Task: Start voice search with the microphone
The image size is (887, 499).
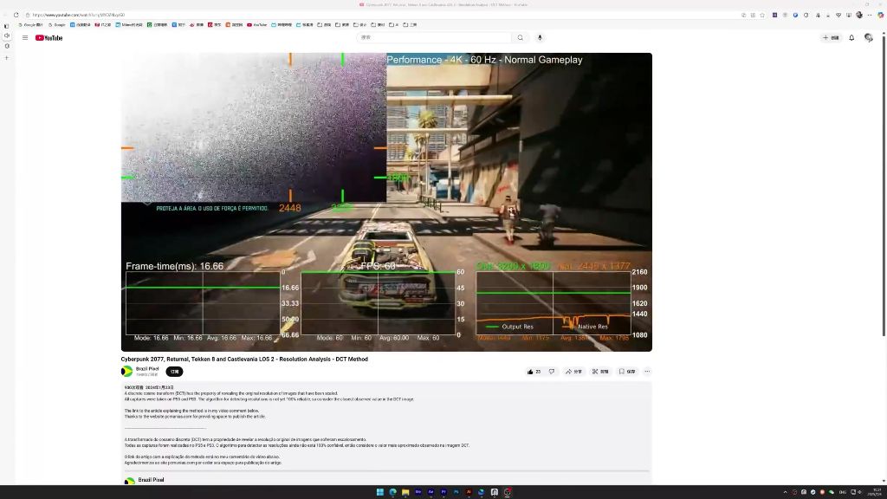Action: click(x=540, y=37)
